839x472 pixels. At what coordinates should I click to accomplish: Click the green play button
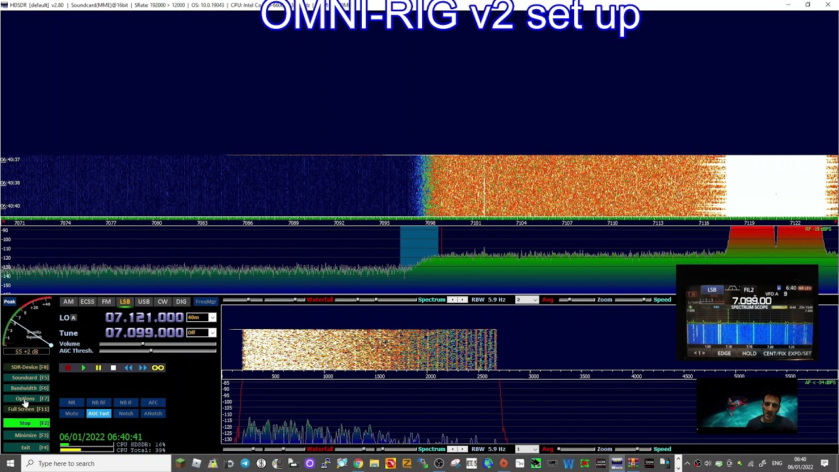click(x=83, y=368)
